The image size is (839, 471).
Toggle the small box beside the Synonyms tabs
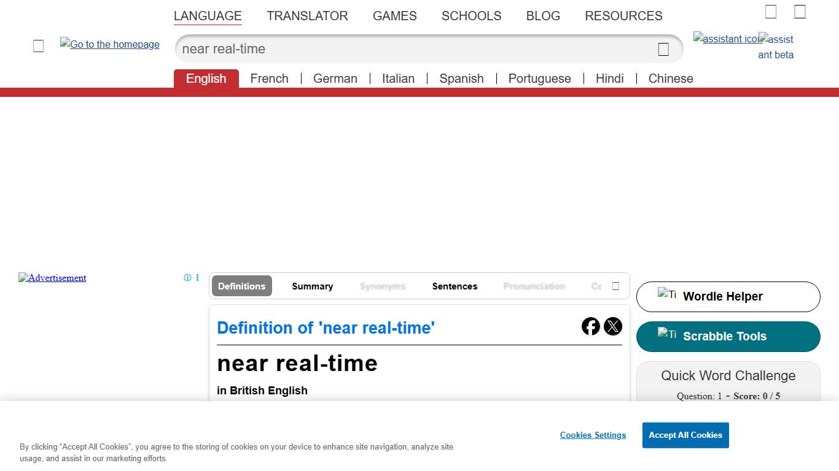point(615,286)
